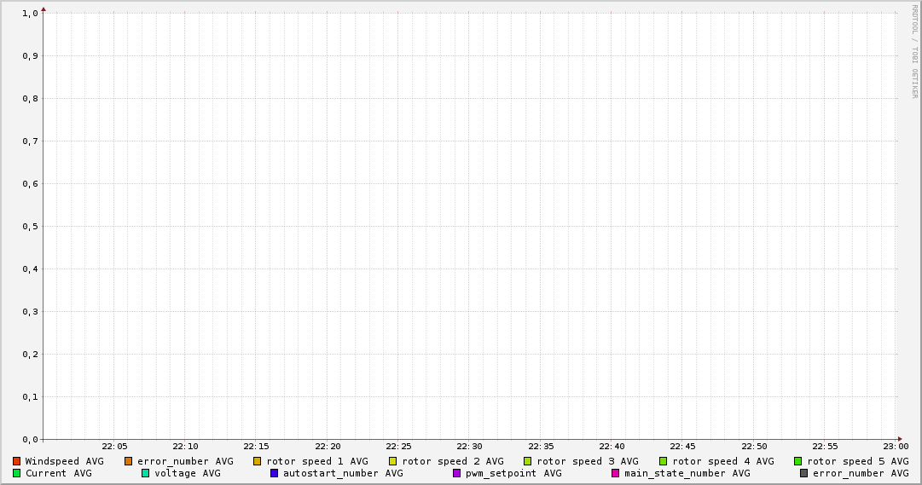Select the 'pwm_setpoint AVG' legend text

coord(513,474)
